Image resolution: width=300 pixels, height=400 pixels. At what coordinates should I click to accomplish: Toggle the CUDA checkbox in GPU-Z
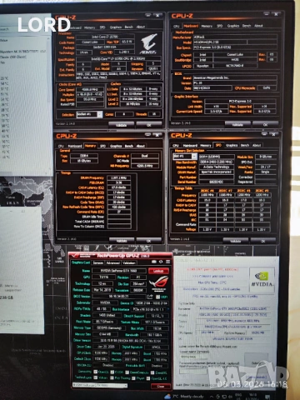point(112,372)
